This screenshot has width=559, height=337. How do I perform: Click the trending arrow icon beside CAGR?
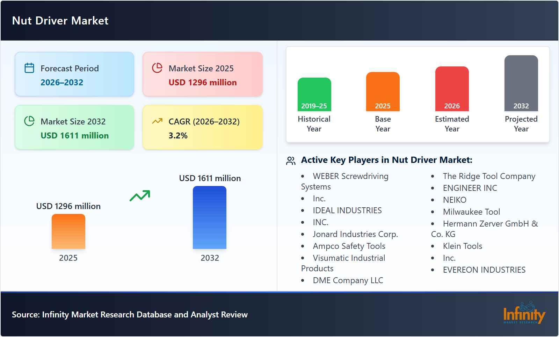(x=157, y=121)
